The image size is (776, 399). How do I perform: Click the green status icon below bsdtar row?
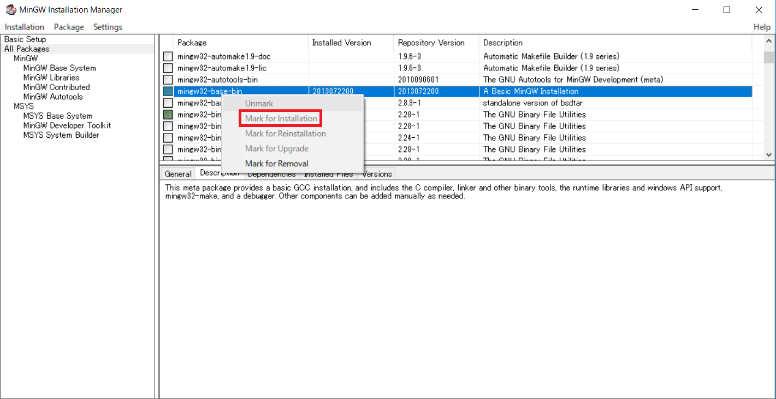pos(168,115)
